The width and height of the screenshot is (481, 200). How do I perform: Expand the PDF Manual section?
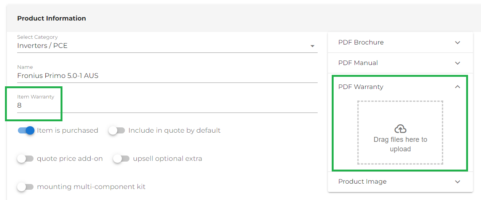400,63
